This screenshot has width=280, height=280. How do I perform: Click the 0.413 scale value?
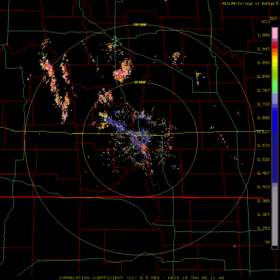(264, 187)
